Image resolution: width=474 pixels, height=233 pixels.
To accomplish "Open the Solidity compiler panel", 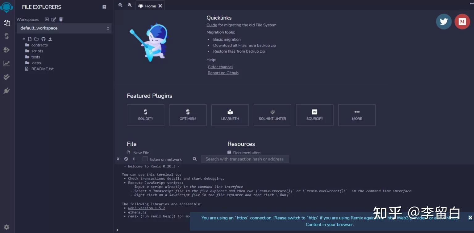I will 6,36.
